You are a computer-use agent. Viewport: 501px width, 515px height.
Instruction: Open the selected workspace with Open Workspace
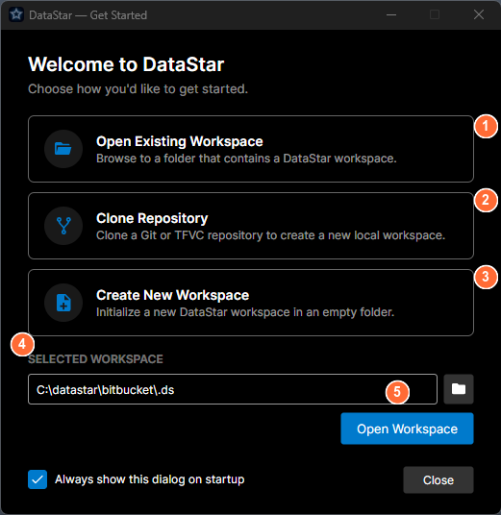tap(407, 429)
